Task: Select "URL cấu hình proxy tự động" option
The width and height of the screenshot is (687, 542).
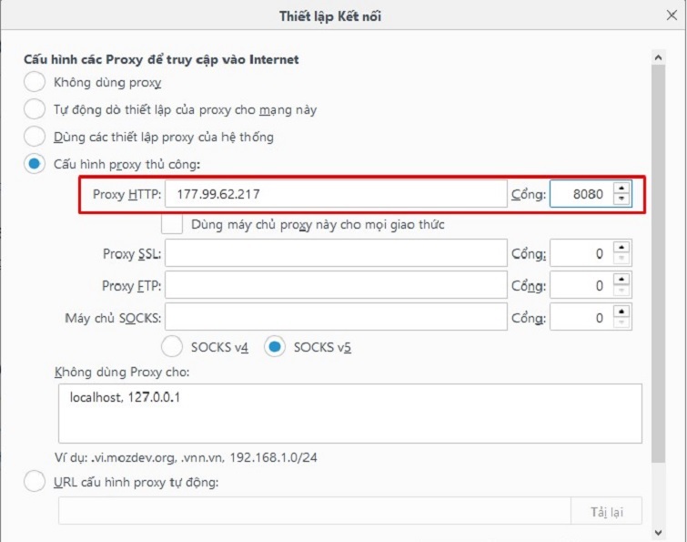Action: point(35,481)
